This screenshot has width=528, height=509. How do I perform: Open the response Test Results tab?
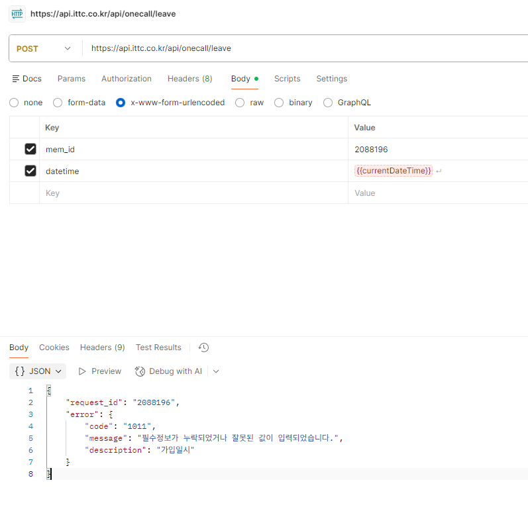[x=158, y=347]
